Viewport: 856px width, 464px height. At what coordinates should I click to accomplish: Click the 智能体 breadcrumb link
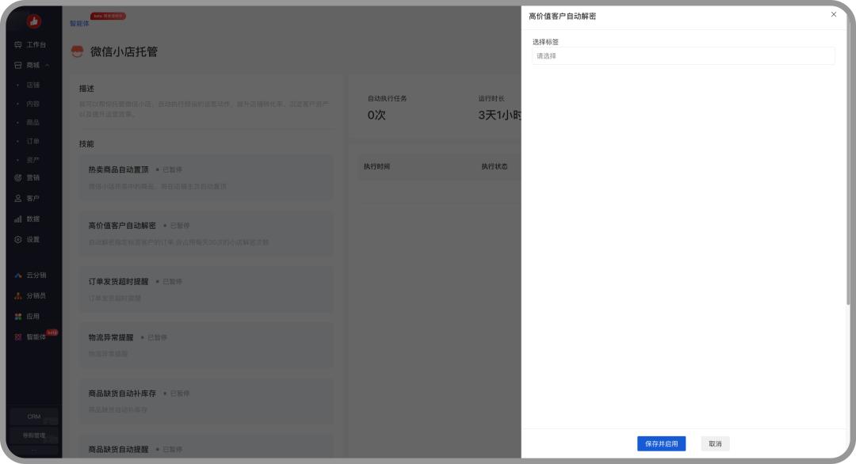click(x=79, y=24)
